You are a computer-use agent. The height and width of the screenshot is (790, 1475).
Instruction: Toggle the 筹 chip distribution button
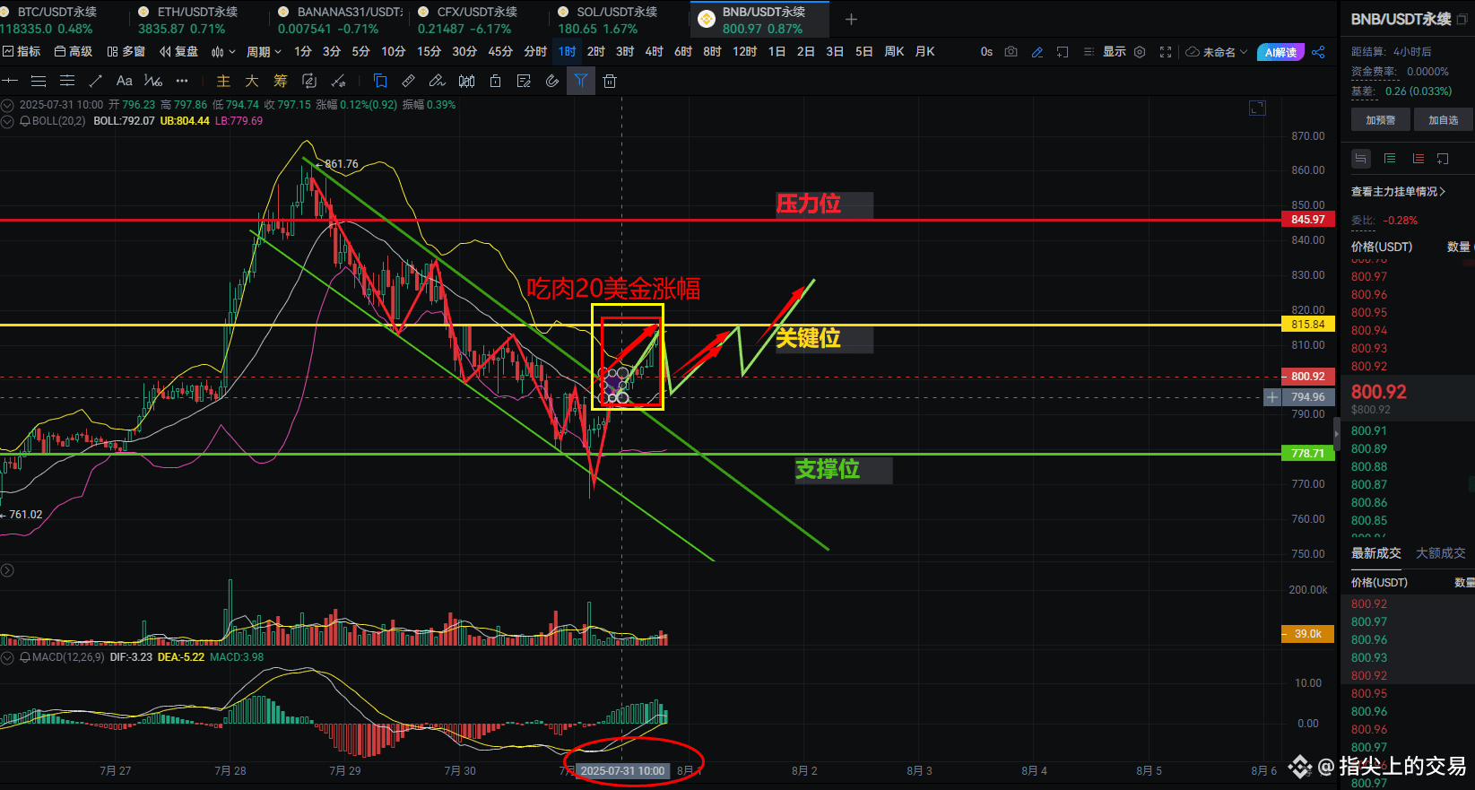[281, 81]
